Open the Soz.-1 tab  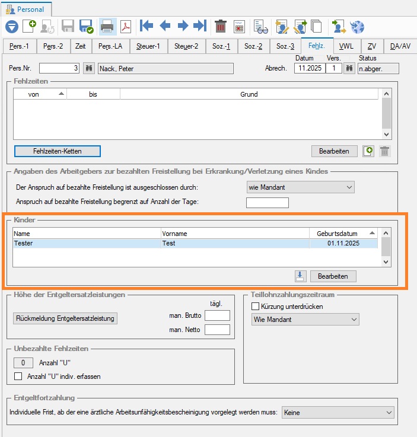coord(221,46)
